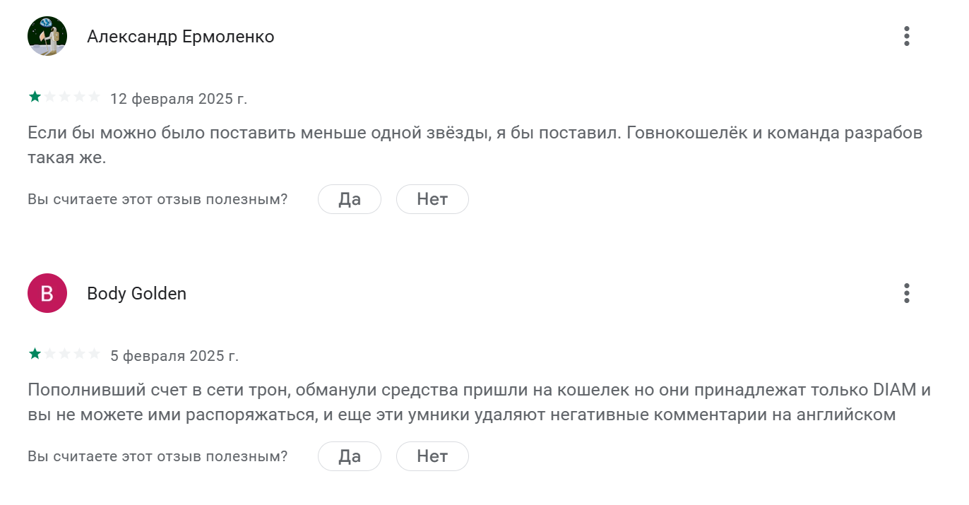Click Body Golden's pink B avatar
The width and height of the screenshot is (969, 505).
[47, 293]
